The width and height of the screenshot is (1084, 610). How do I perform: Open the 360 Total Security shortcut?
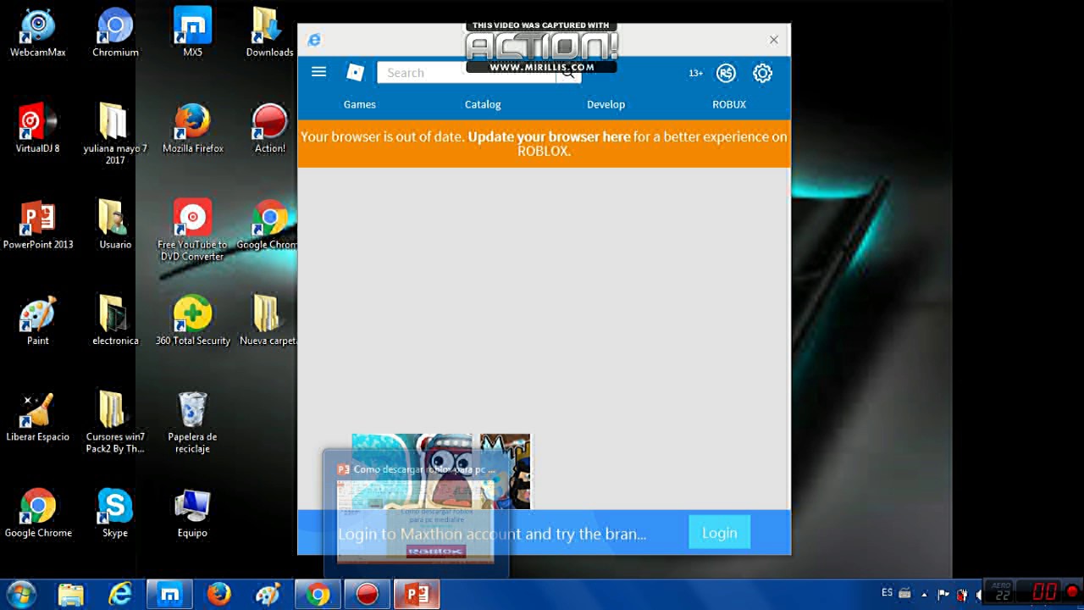192,321
